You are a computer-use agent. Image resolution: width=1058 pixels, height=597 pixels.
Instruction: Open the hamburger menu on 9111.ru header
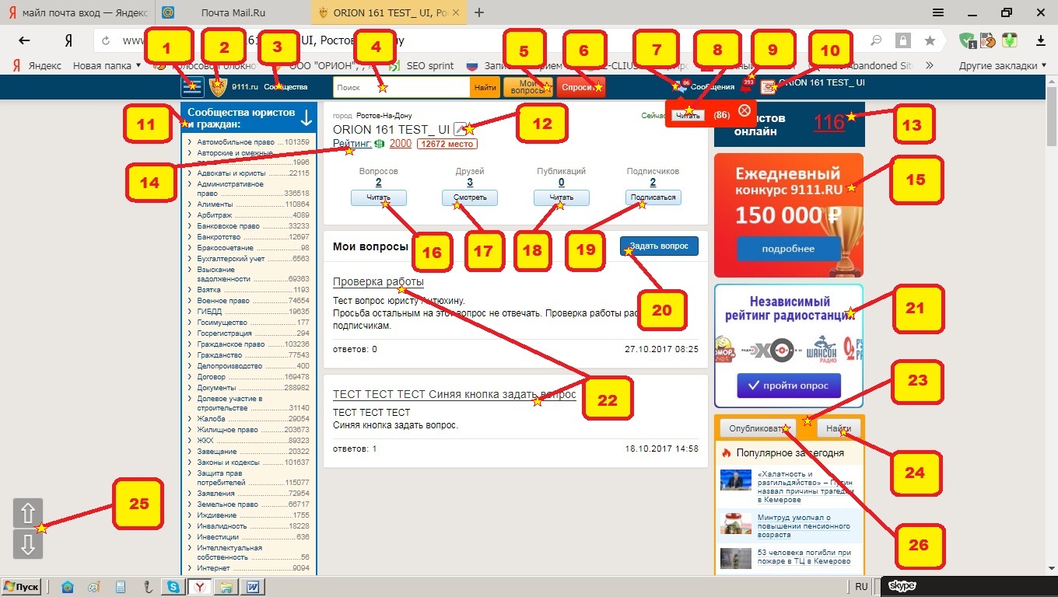point(191,87)
